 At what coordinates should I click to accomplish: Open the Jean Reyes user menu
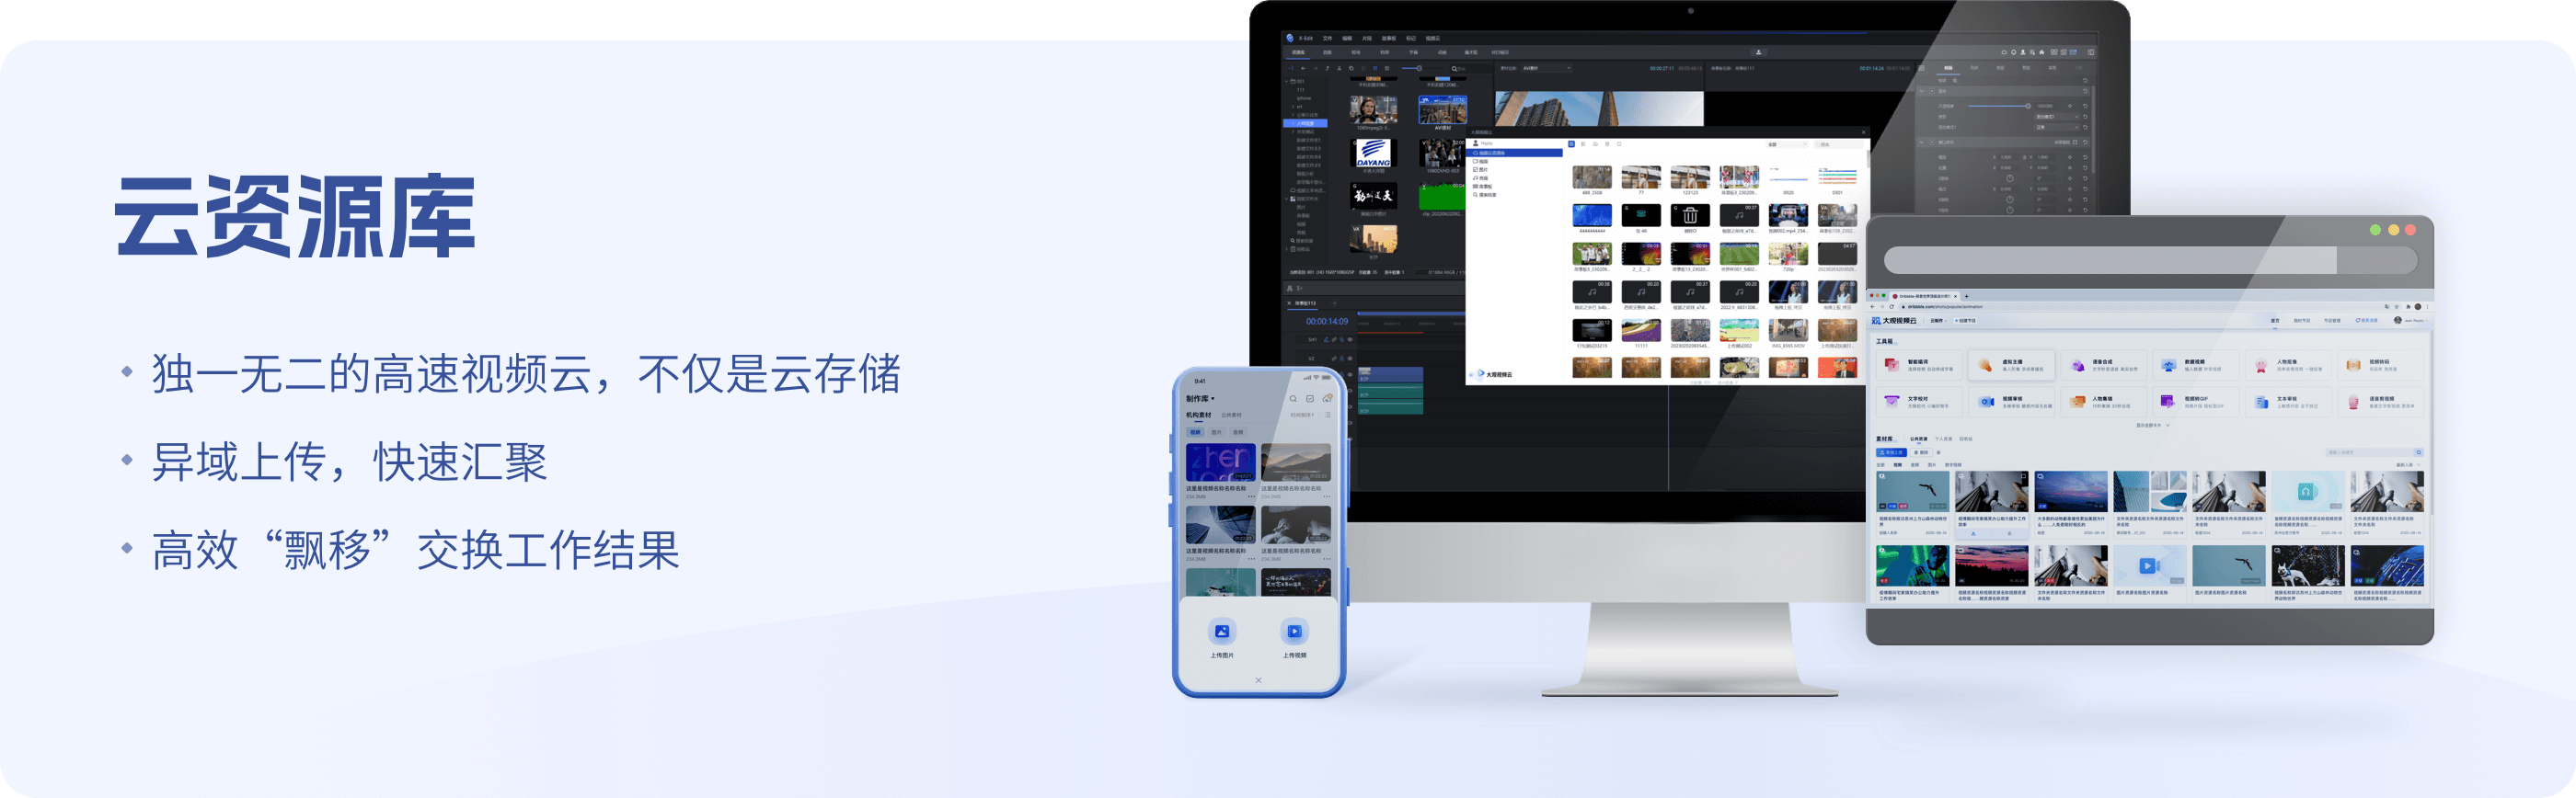point(2411,321)
